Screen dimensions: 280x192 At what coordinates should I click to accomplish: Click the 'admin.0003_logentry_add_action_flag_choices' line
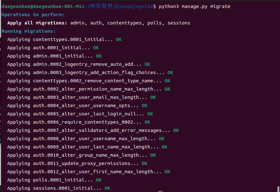tap(90, 72)
